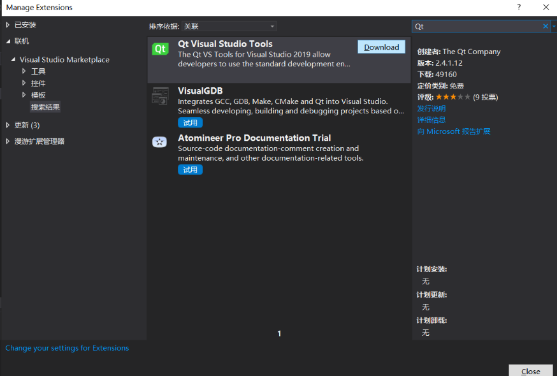The height and width of the screenshot is (376, 557).
Task: Select Atomineer Pro Documentation Trial title
Action: pos(254,138)
